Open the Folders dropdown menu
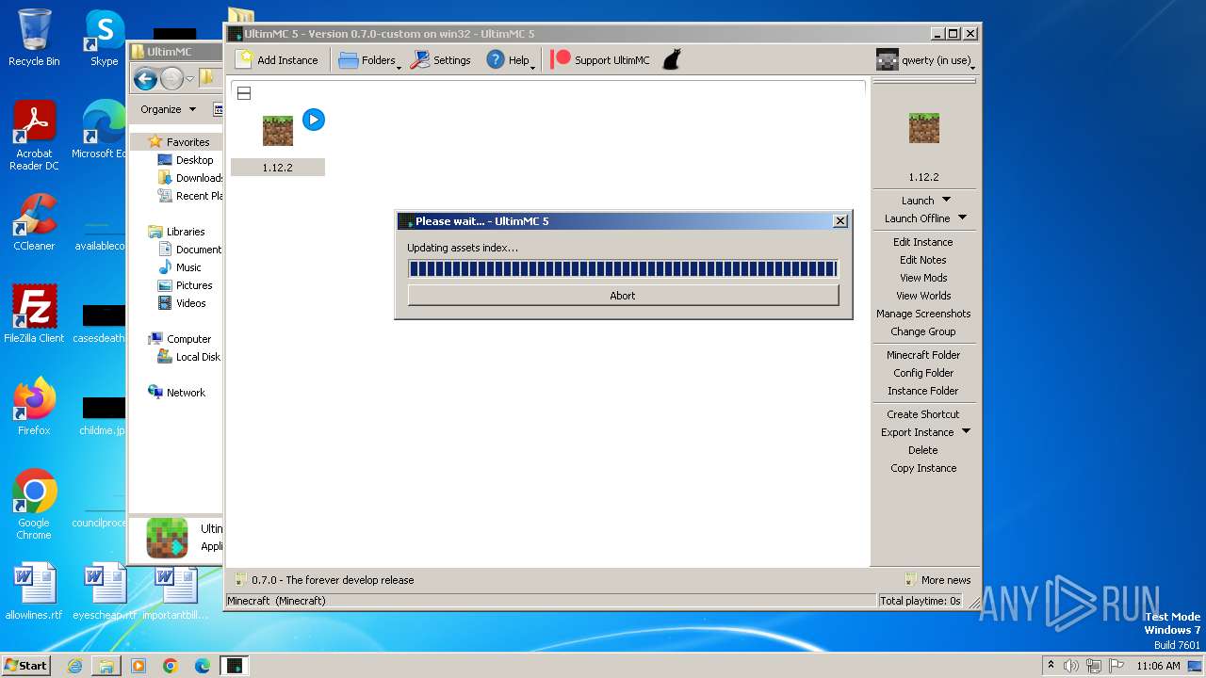 coord(369,59)
